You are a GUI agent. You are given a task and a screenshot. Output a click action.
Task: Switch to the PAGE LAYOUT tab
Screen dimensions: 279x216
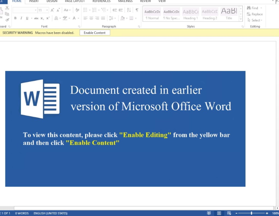(75, 1)
